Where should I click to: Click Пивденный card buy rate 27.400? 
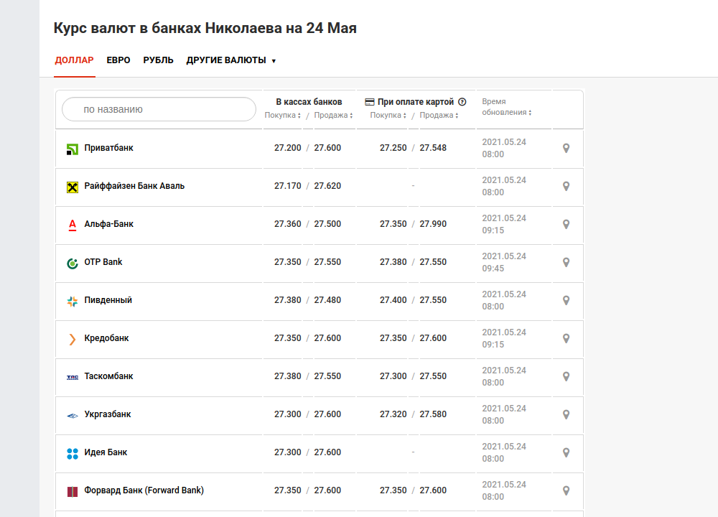coord(393,300)
